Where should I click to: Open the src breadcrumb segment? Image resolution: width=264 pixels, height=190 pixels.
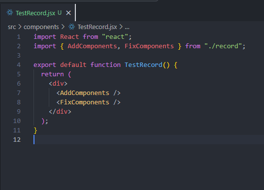click(12, 27)
